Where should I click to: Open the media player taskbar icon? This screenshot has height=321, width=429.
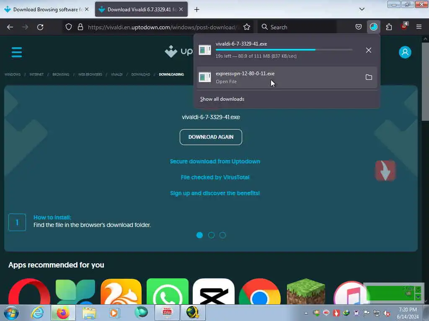click(114, 313)
